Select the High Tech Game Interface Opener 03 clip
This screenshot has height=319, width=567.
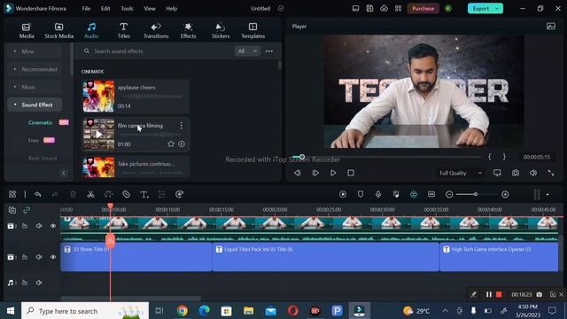(499, 257)
